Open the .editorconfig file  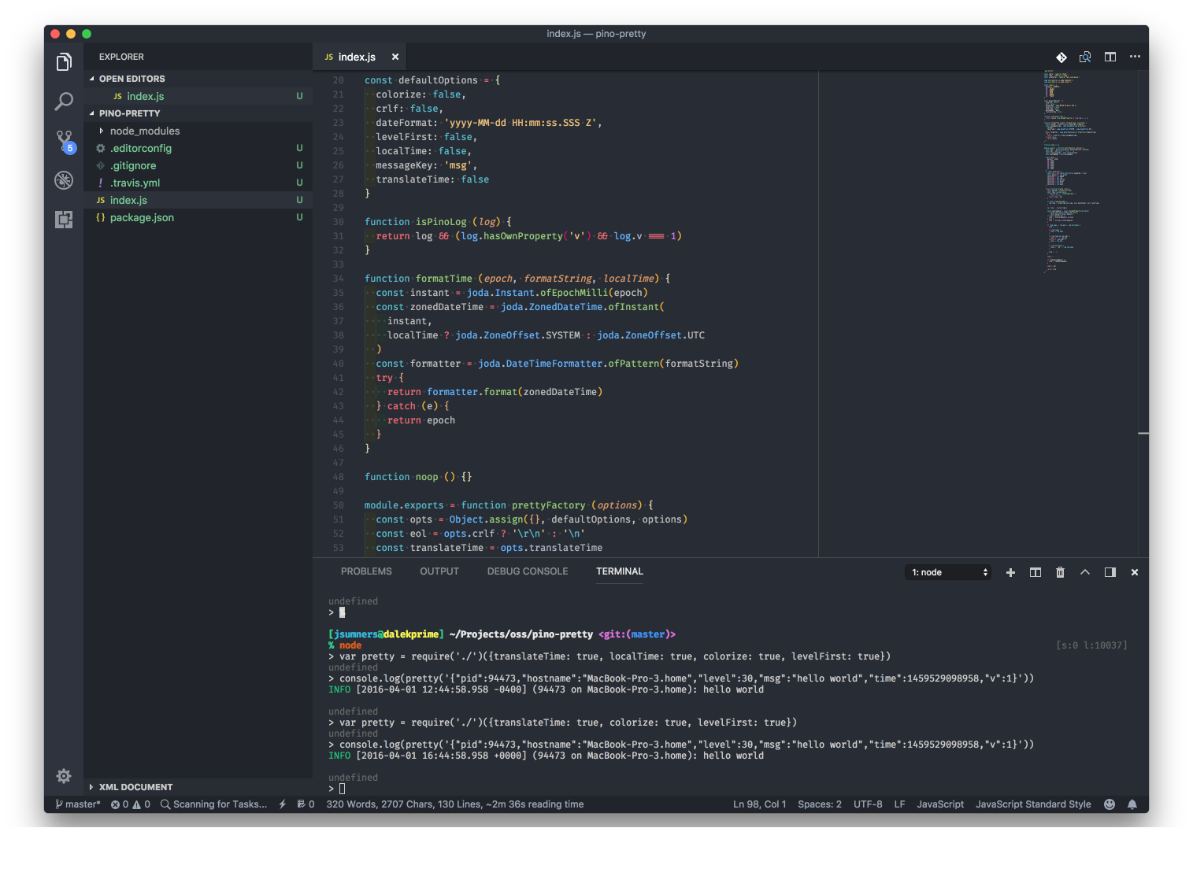click(x=198, y=148)
